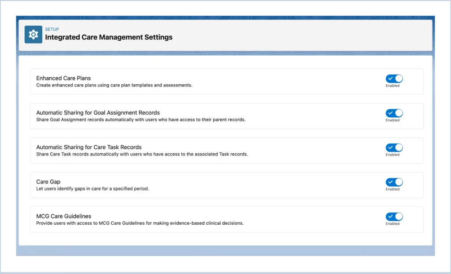Select the Care Gap heading
This screenshot has height=274, width=451.
pyautogui.click(x=48, y=182)
